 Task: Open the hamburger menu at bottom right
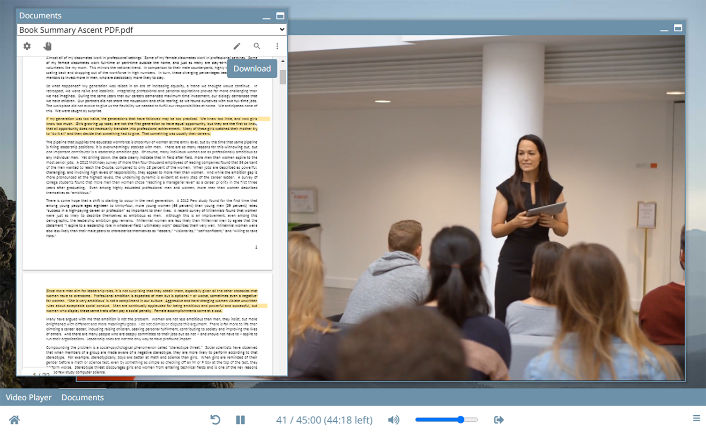point(696,418)
